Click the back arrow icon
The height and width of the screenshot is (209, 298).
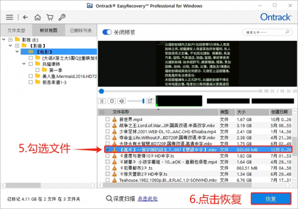point(25,17)
